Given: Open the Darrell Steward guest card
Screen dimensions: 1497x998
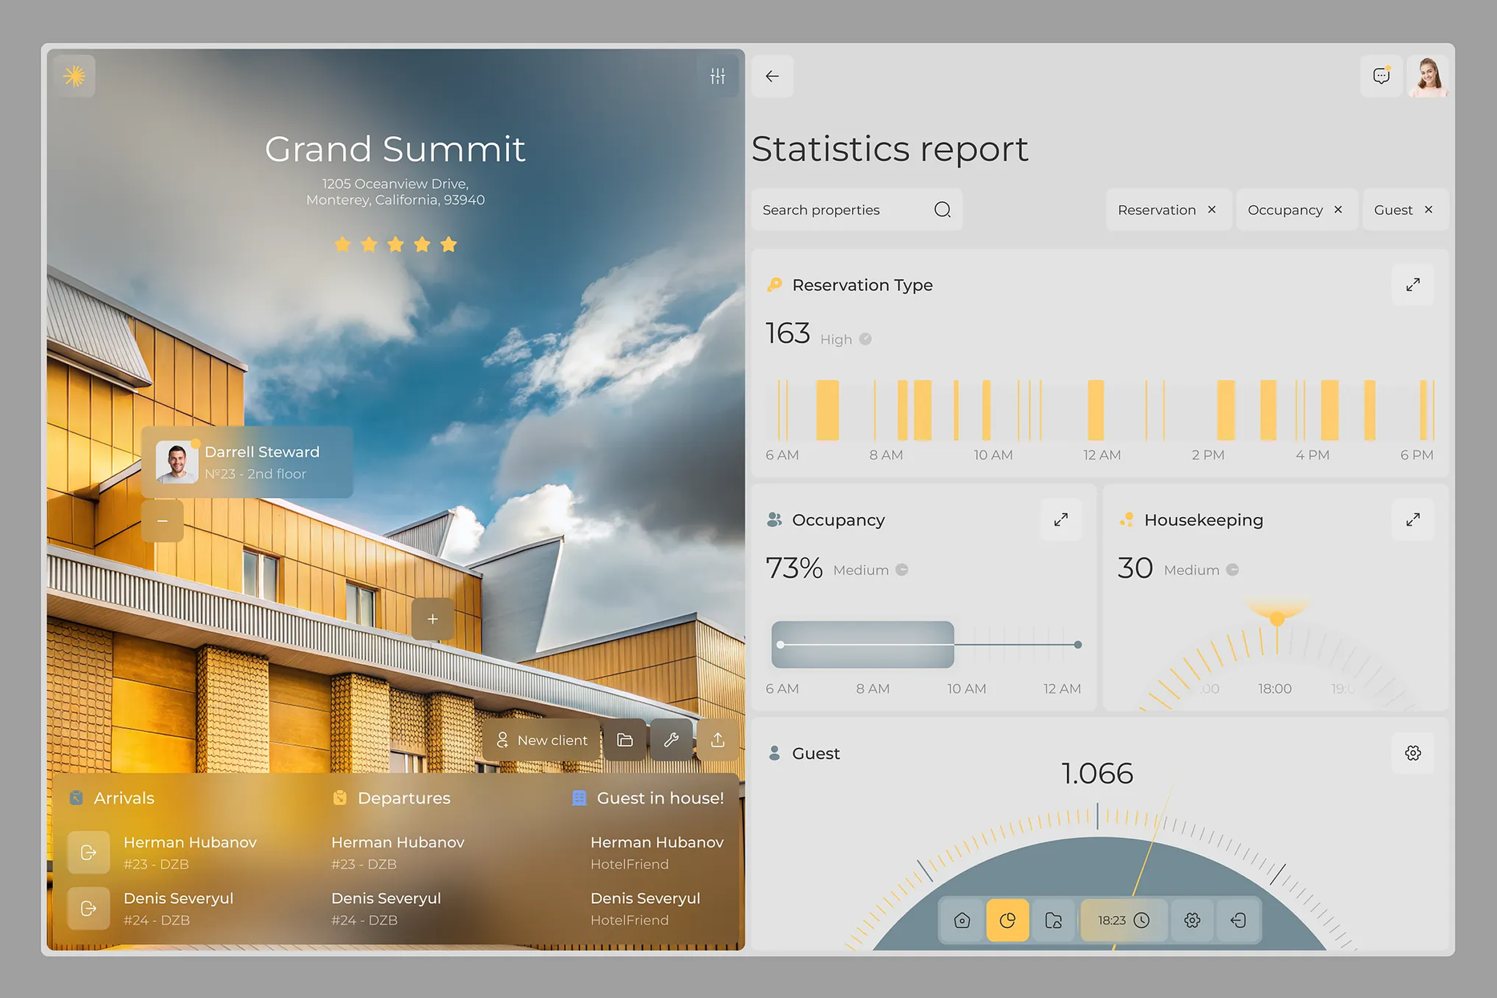Looking at the screenshot, I should 247,462.
